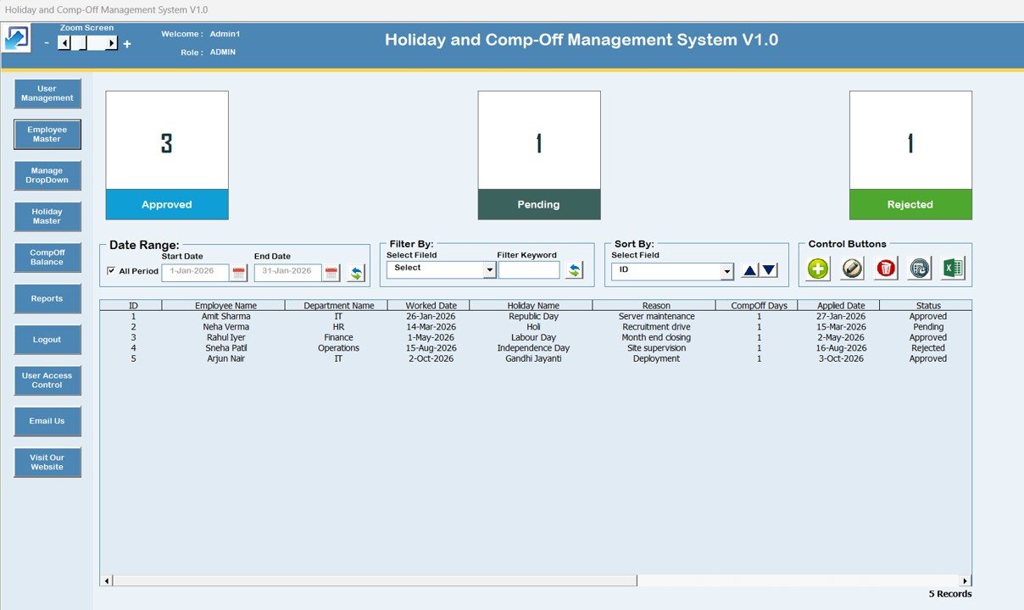Toggle the All Period checkbox
Screen dimensions: 1024x610
111,271
